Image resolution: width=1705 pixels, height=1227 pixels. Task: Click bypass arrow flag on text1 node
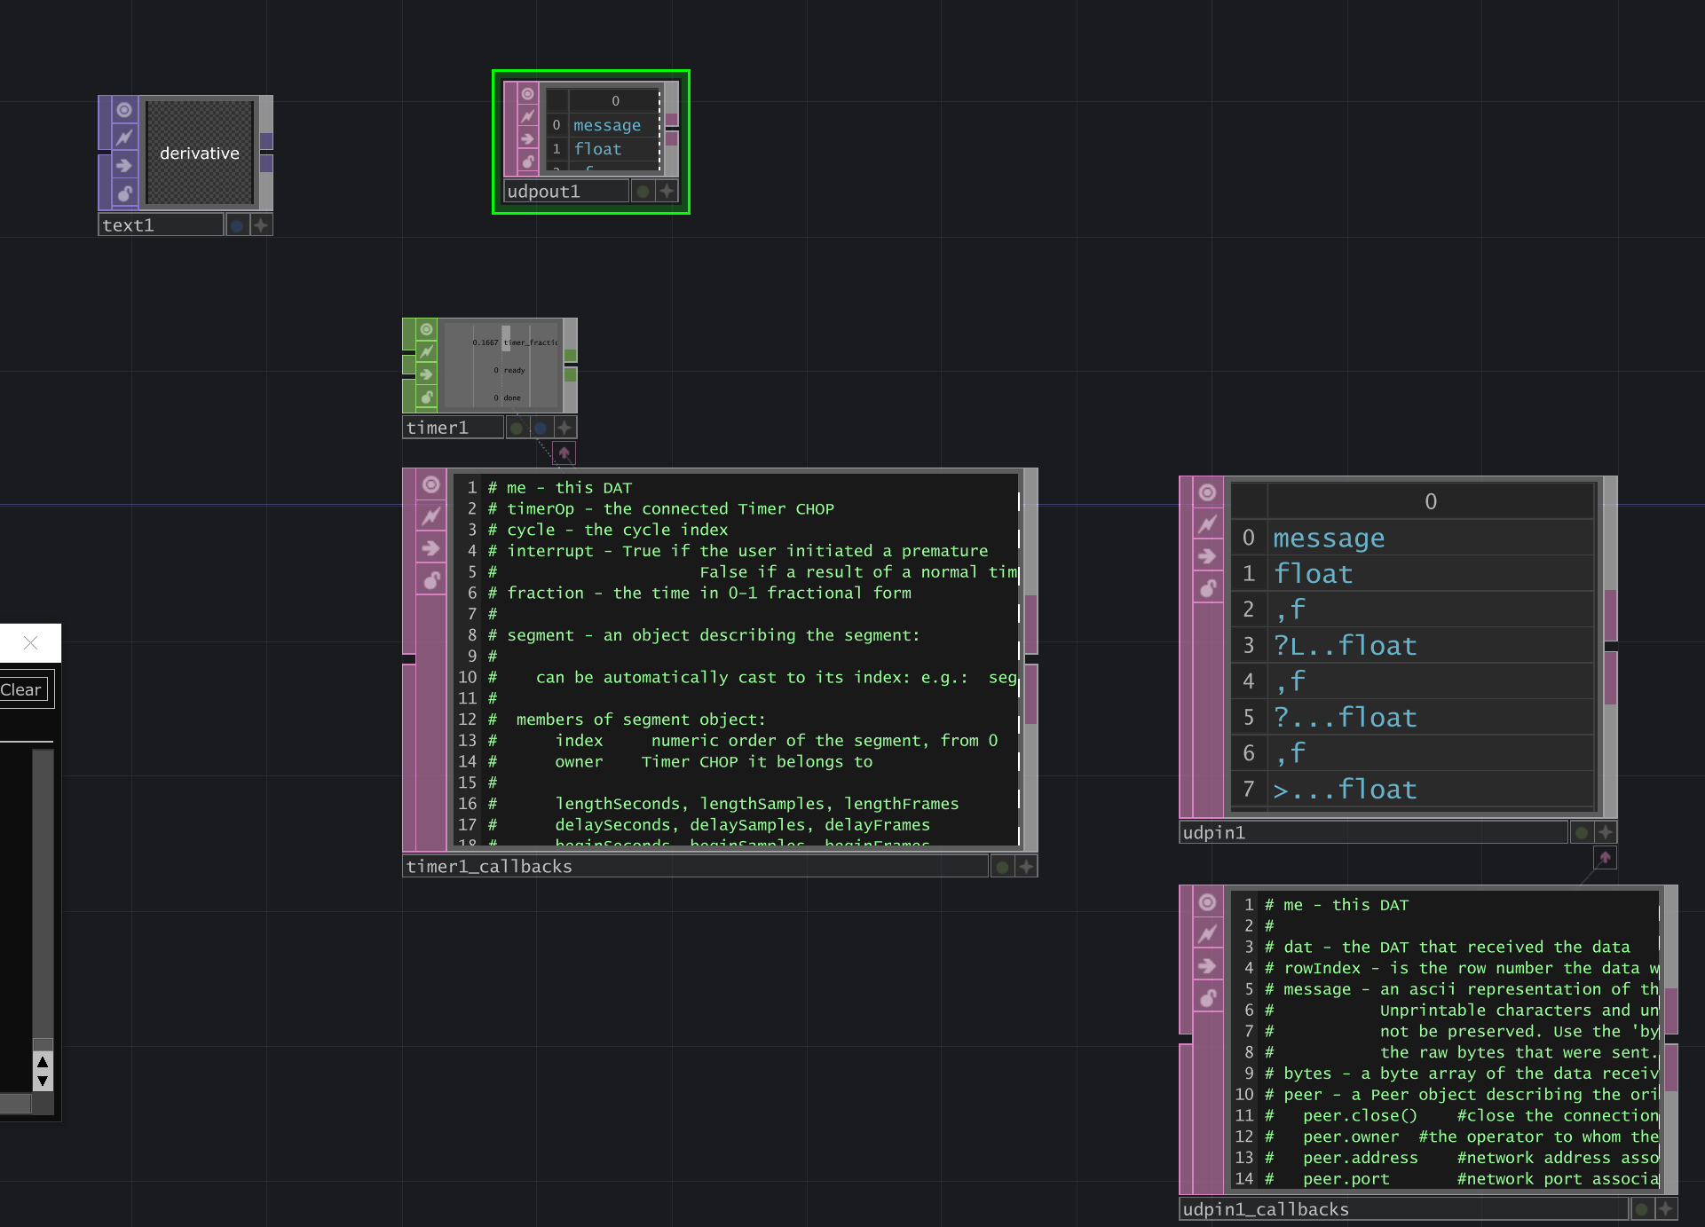[x=124, y=165]
